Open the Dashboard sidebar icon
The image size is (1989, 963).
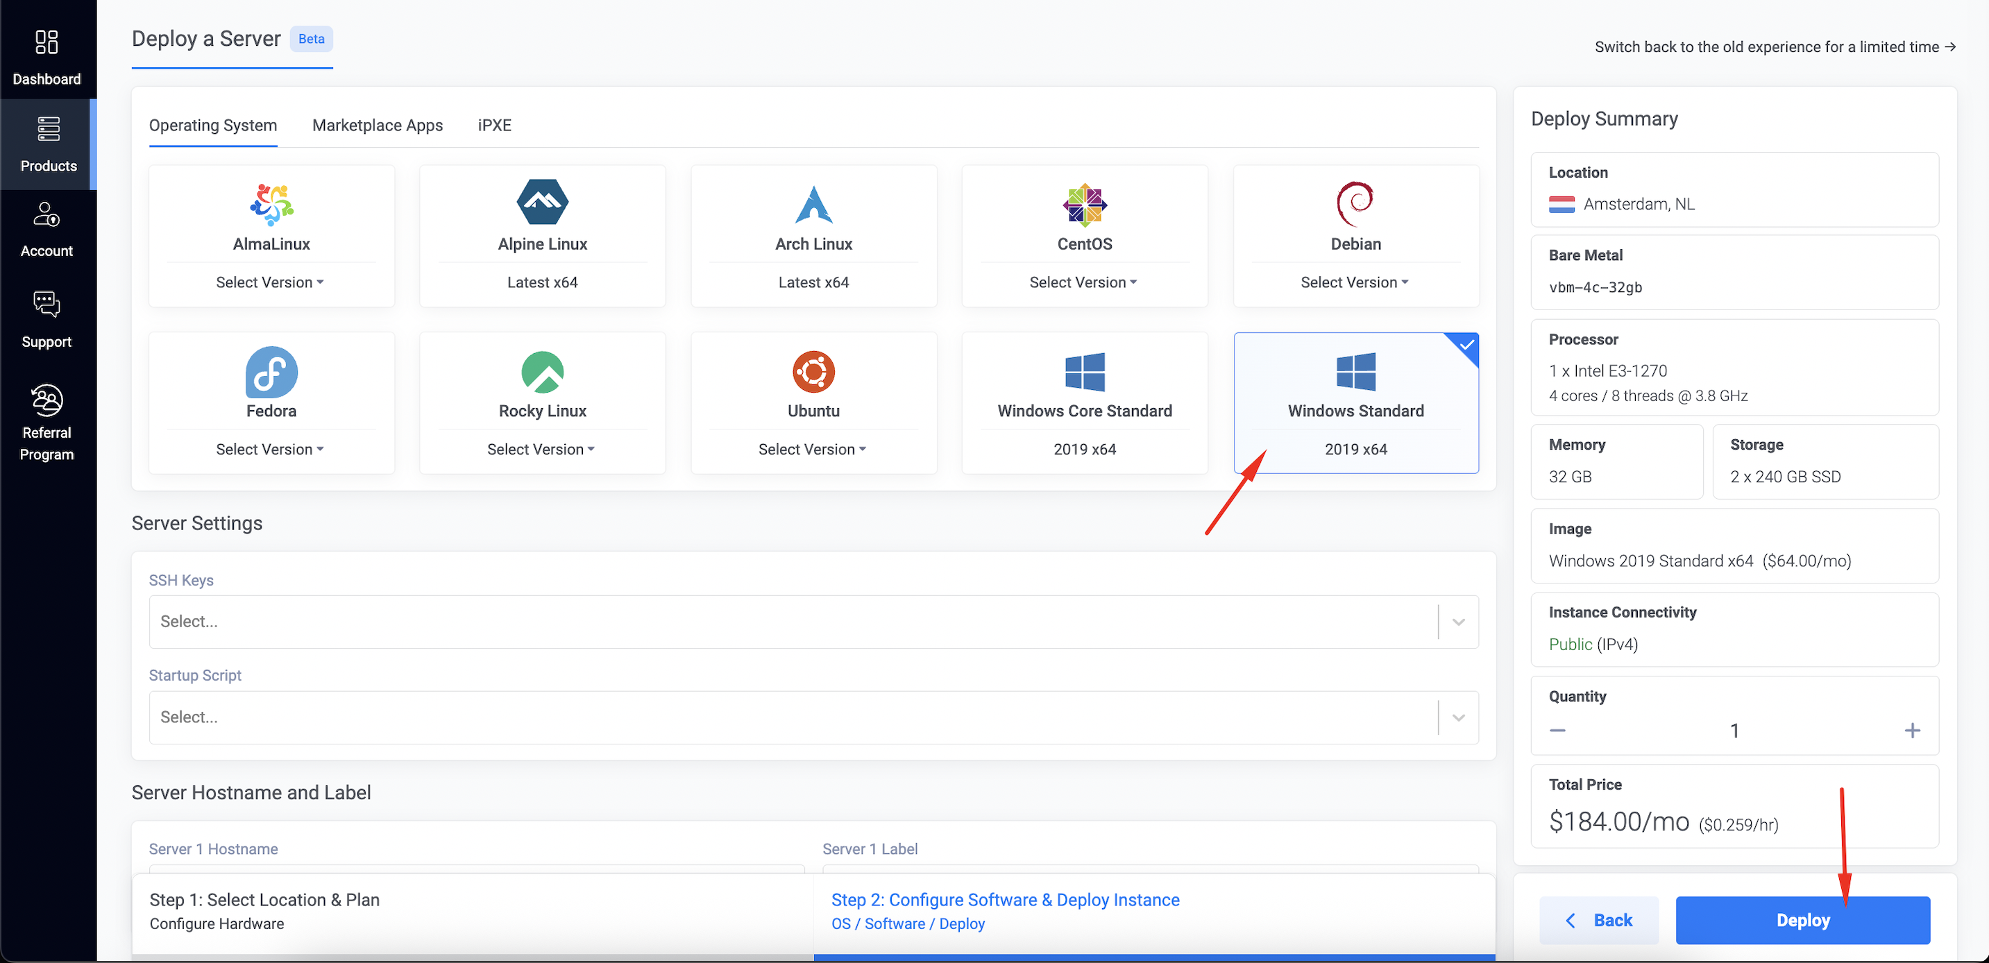point(47,42)
